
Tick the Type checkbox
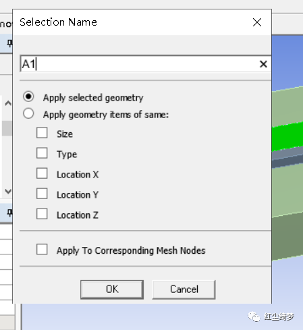tap(42, 153)
